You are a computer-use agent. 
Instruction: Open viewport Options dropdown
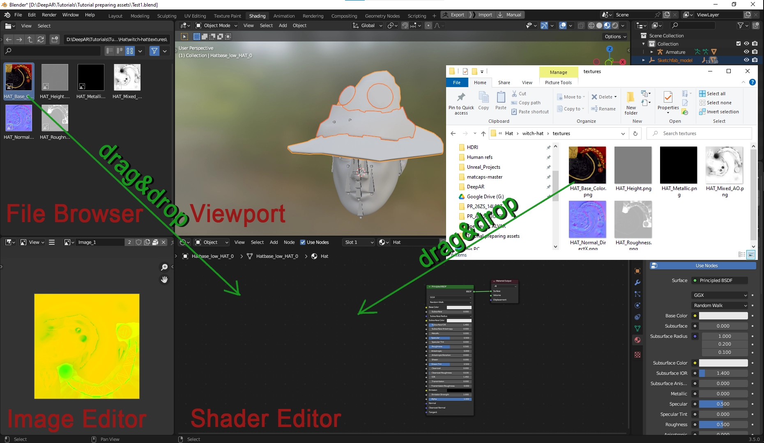pyautogui.click(x=615, y=37)
